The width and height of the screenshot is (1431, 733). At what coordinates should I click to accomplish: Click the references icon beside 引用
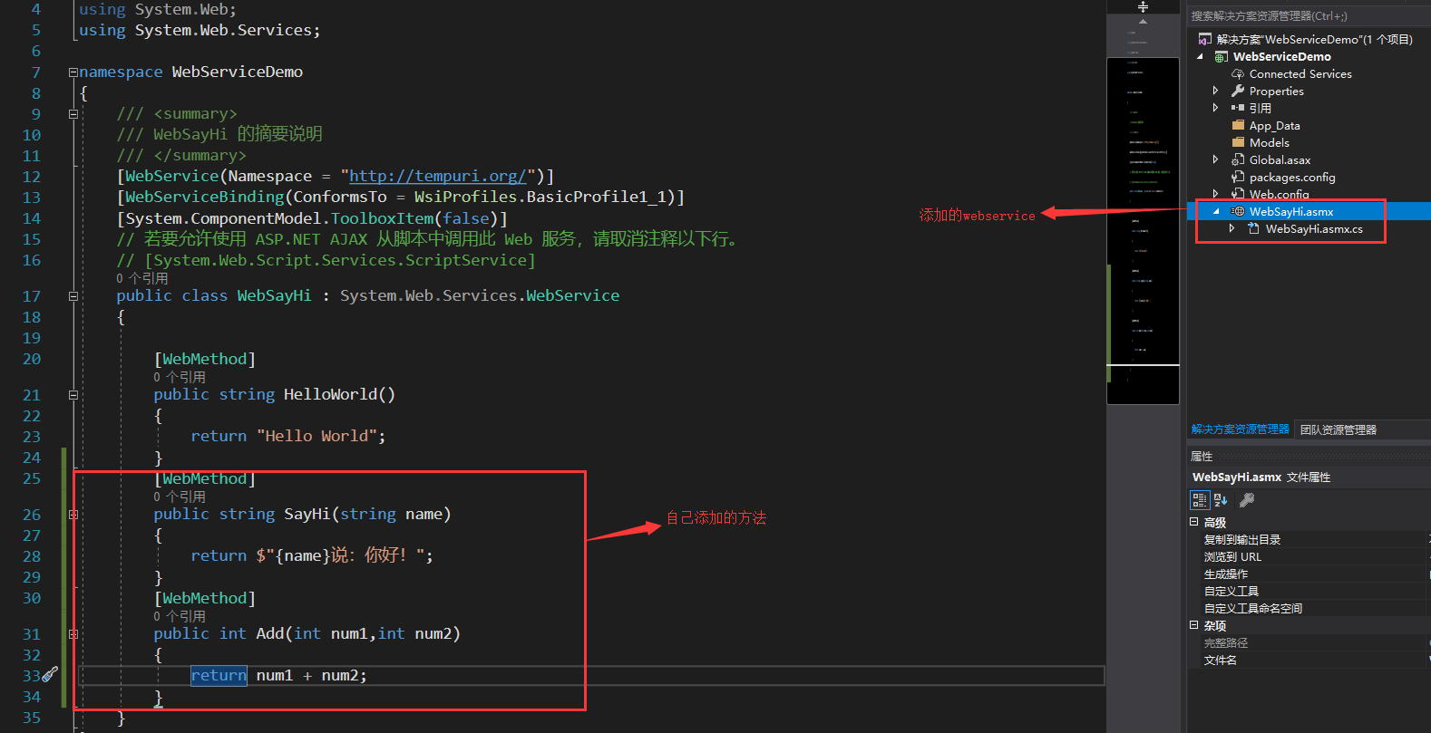(1238, 108)
